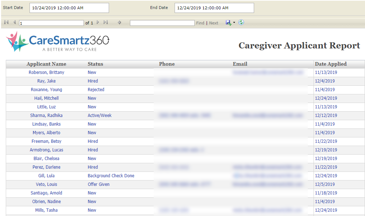The image size is (365, 216).
Task: Click the Date Applied column header
Action: (330, 64)
